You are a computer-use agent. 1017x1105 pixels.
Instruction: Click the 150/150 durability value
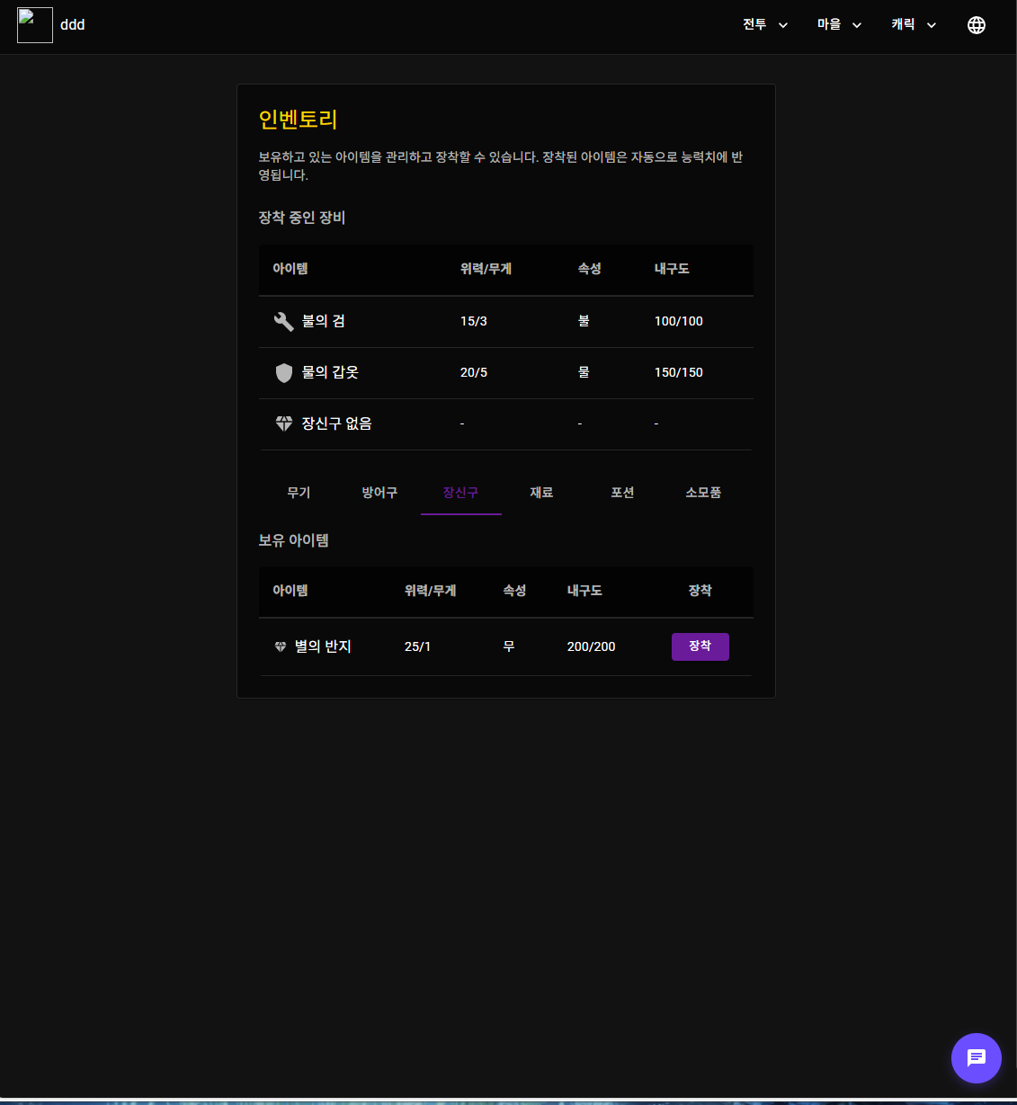679,372
